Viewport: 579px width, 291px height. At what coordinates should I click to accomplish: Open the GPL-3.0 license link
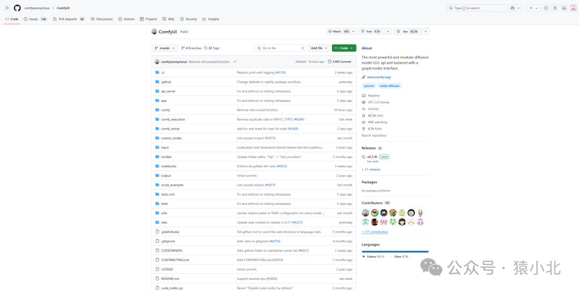(378, 102)
